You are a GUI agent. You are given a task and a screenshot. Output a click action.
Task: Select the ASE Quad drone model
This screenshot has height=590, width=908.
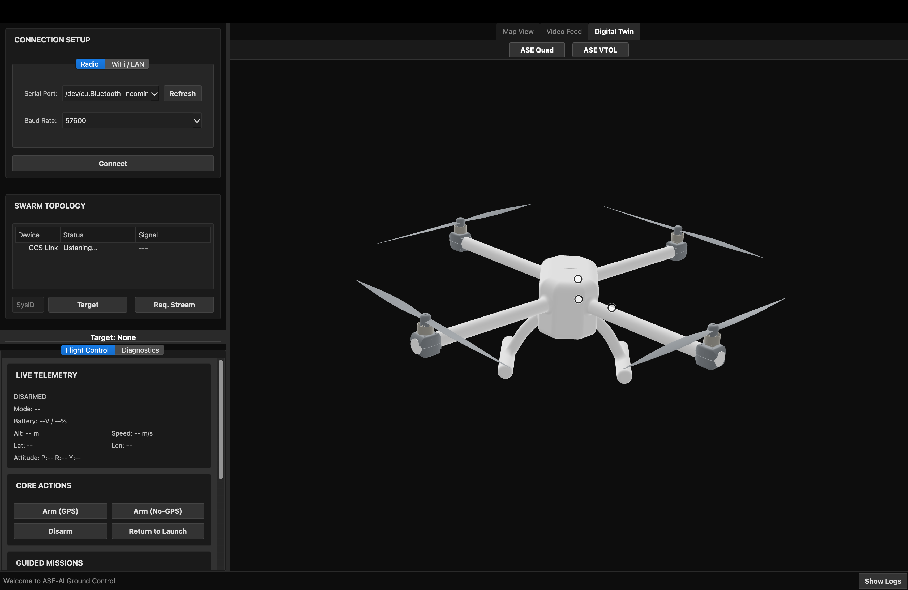tap(537, 50)
